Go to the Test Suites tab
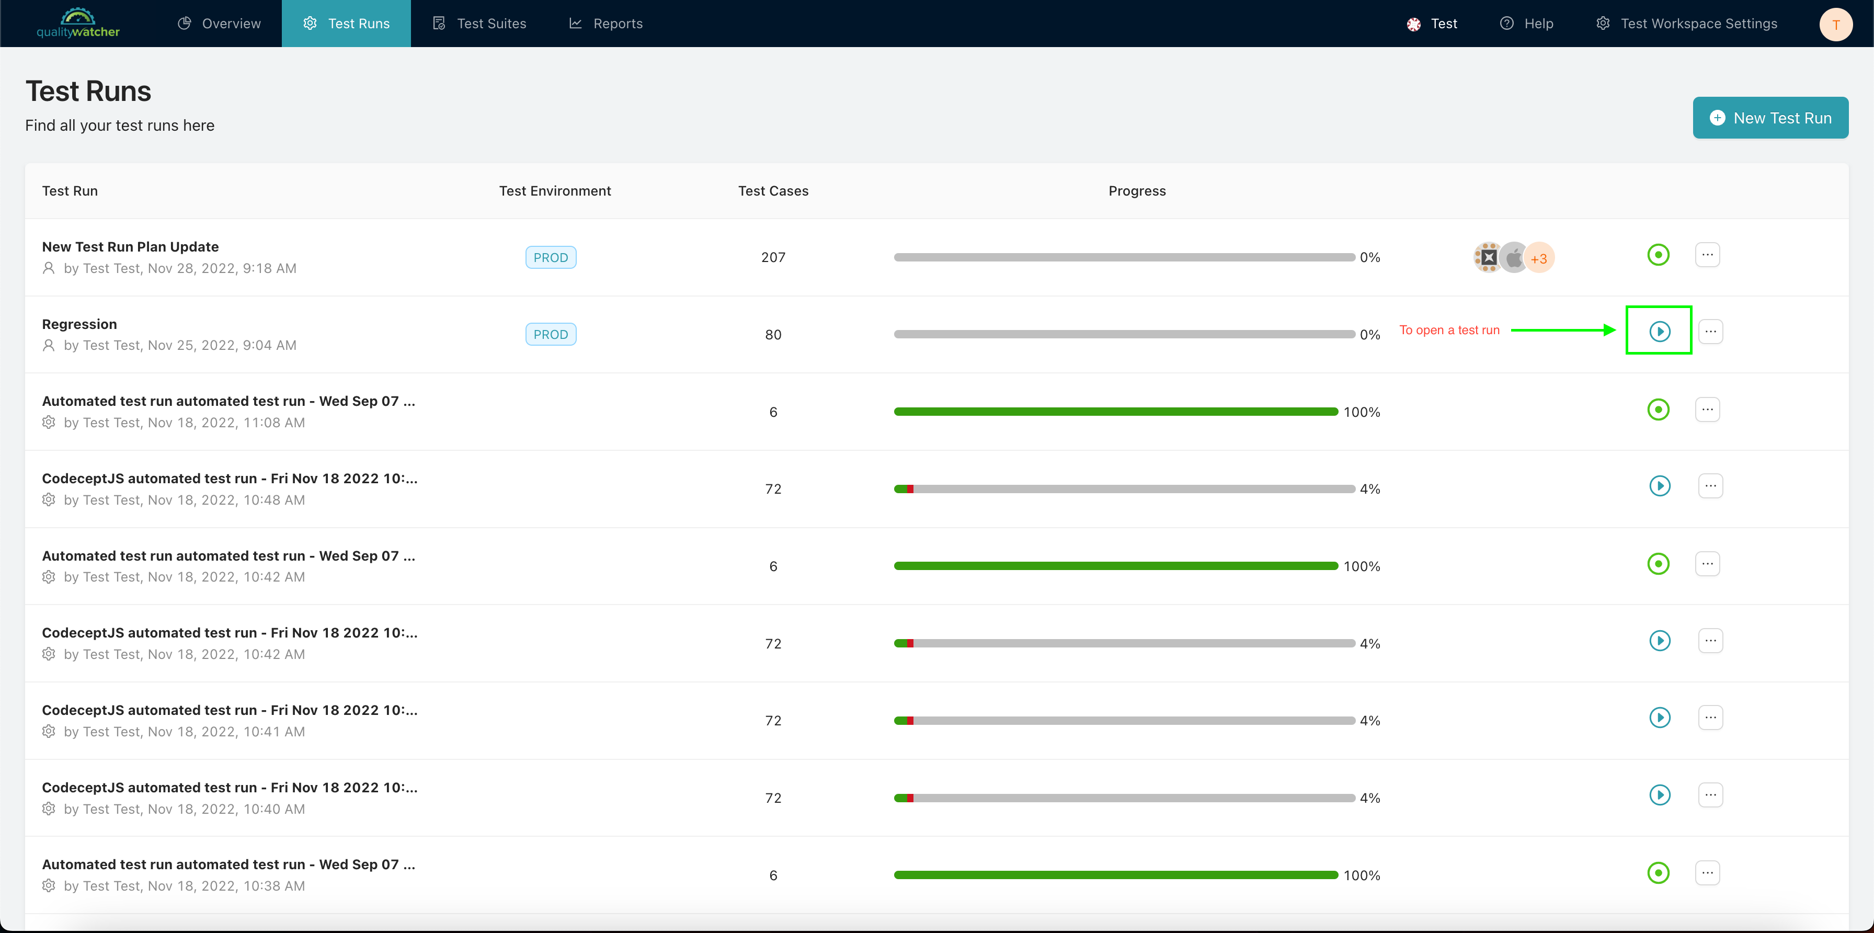1874x933 pixels. point(479,24)
